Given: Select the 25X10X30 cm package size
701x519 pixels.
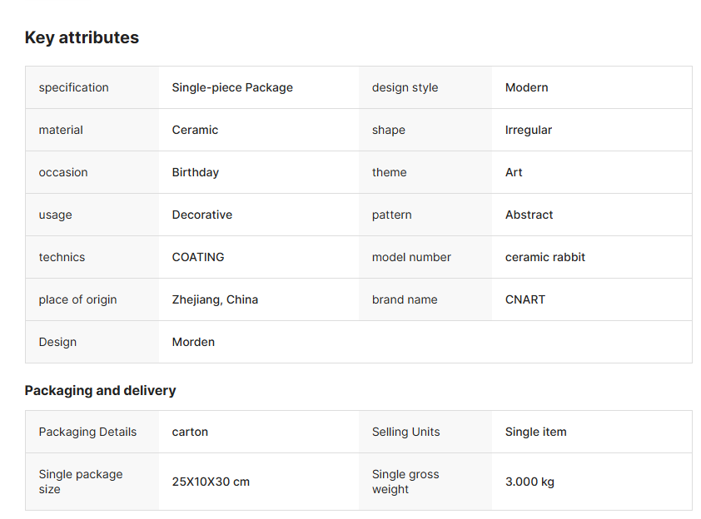Looking at the screenshot, I should (x=211, y=482).
